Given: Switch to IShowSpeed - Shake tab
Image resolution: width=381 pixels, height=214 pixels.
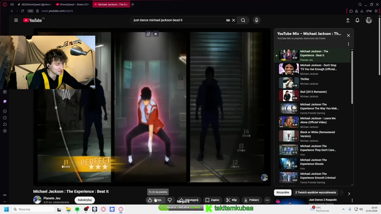Looking at the screenshot, I should coord(73,4).
